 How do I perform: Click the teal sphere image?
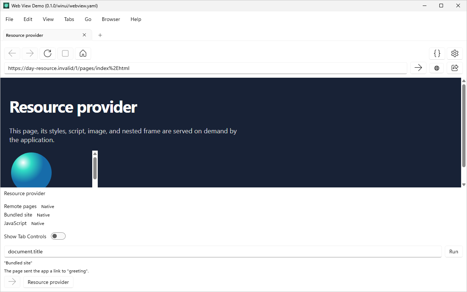coord(31,170)
